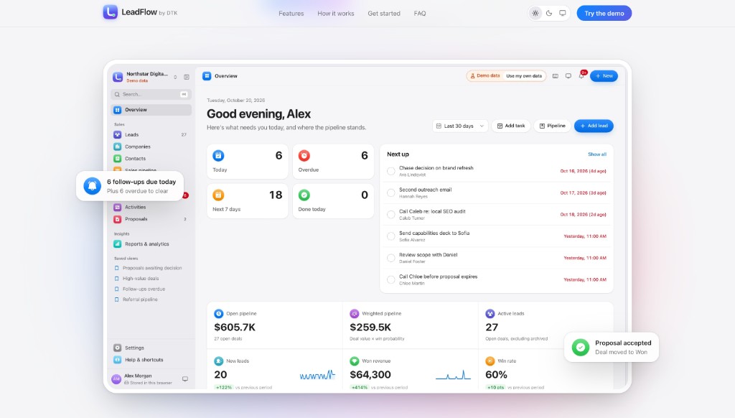Open Reports & analytics icon
This screenshot has height=418, width=735.
(118, 244)
